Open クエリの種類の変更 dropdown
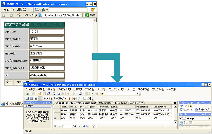 pos(55,98)
